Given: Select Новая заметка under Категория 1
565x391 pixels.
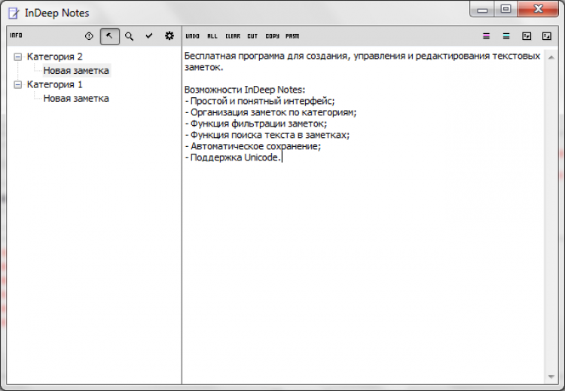Looking at the screenshot, I should pyautogui.click(x=76, y=99).
